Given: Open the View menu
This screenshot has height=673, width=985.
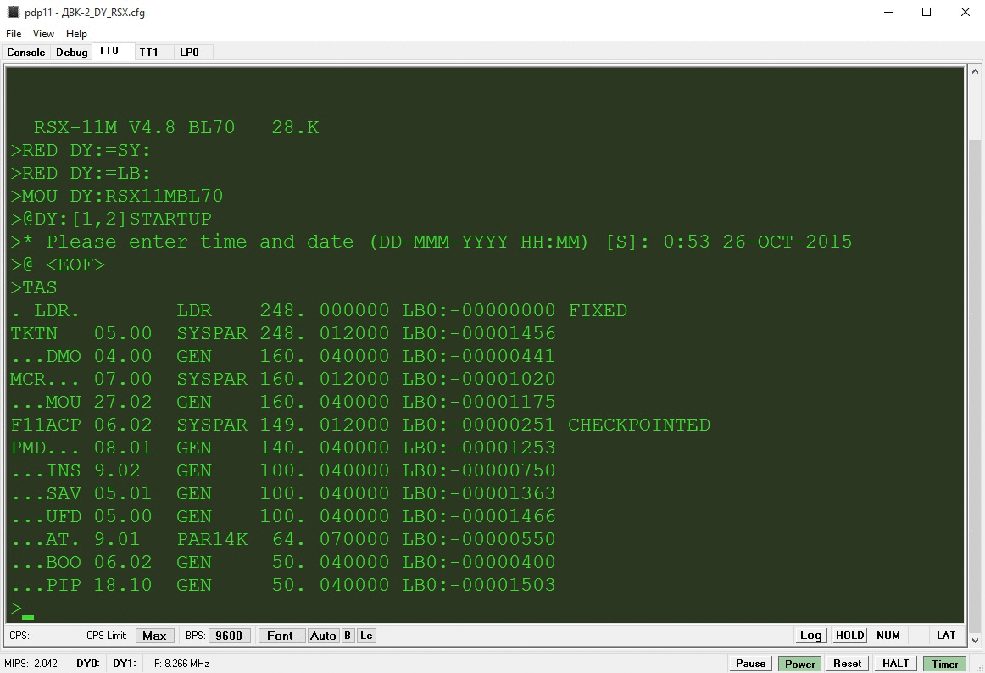Looking at the screenshot, I should pyautogui.click(x=43, y=34).
